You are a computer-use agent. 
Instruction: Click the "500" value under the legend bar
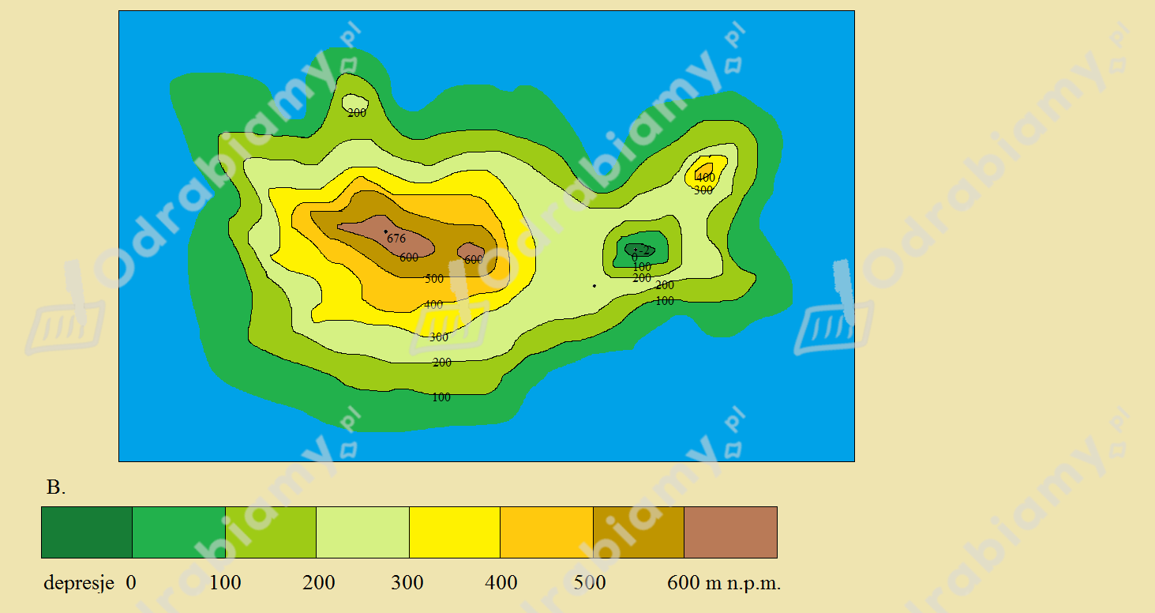pos(590,583)
